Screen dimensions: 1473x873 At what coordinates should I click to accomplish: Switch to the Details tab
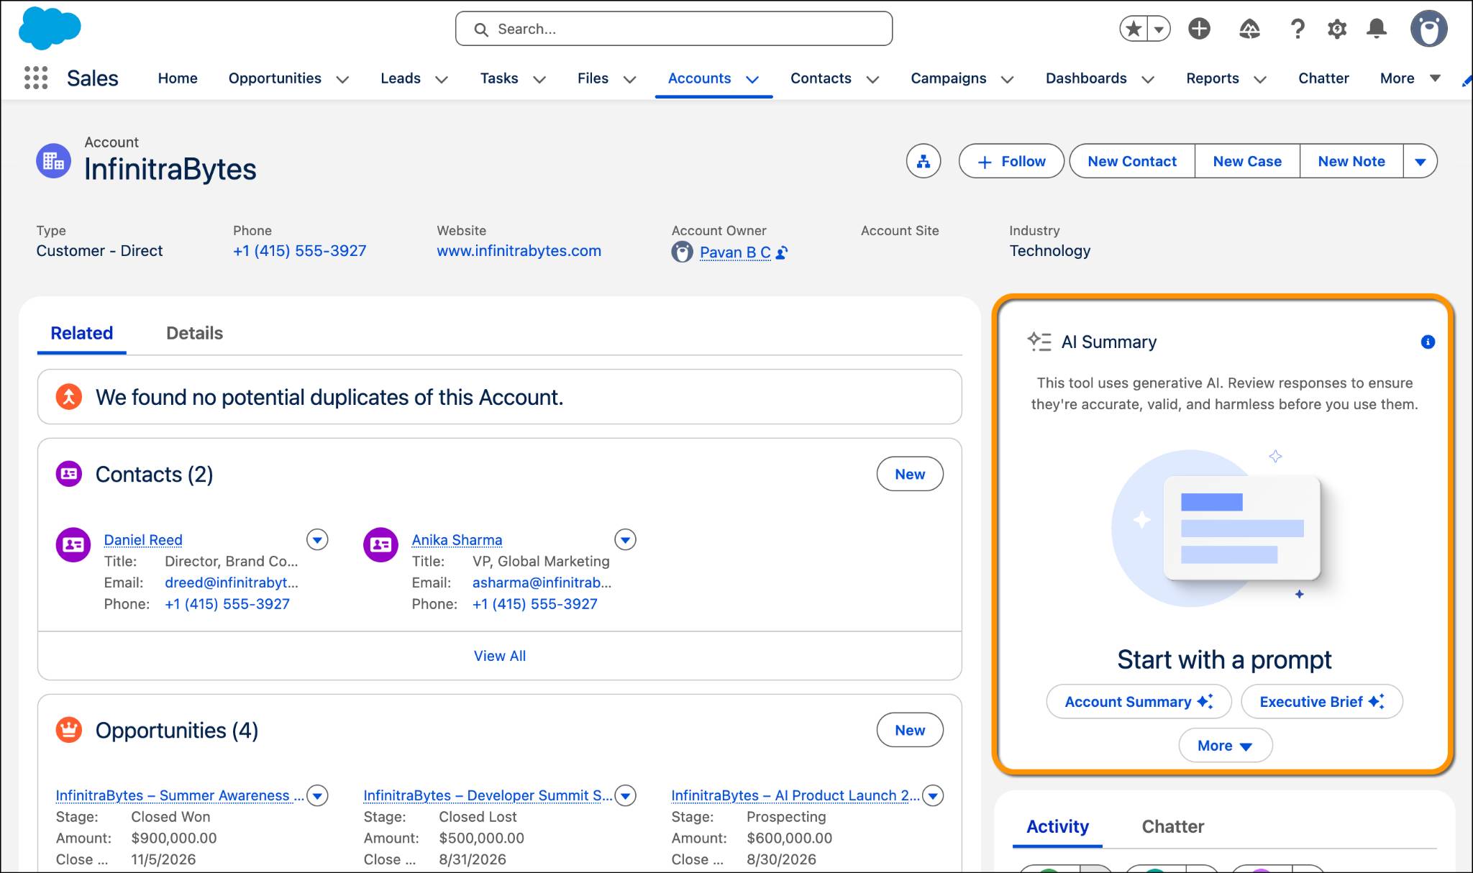click(x=194, y=333)
